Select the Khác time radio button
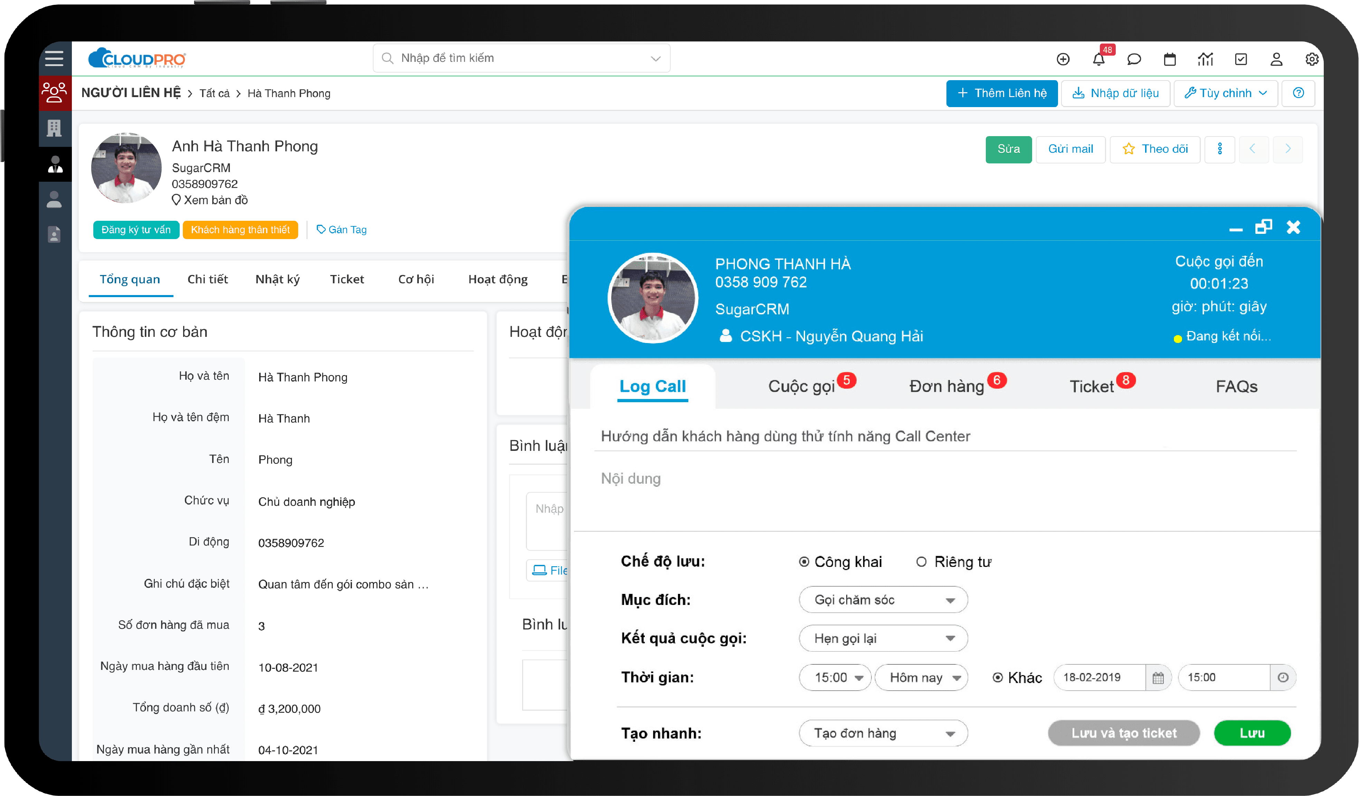The width and height of the screenshot is (1359, 796). coord(998,678)
